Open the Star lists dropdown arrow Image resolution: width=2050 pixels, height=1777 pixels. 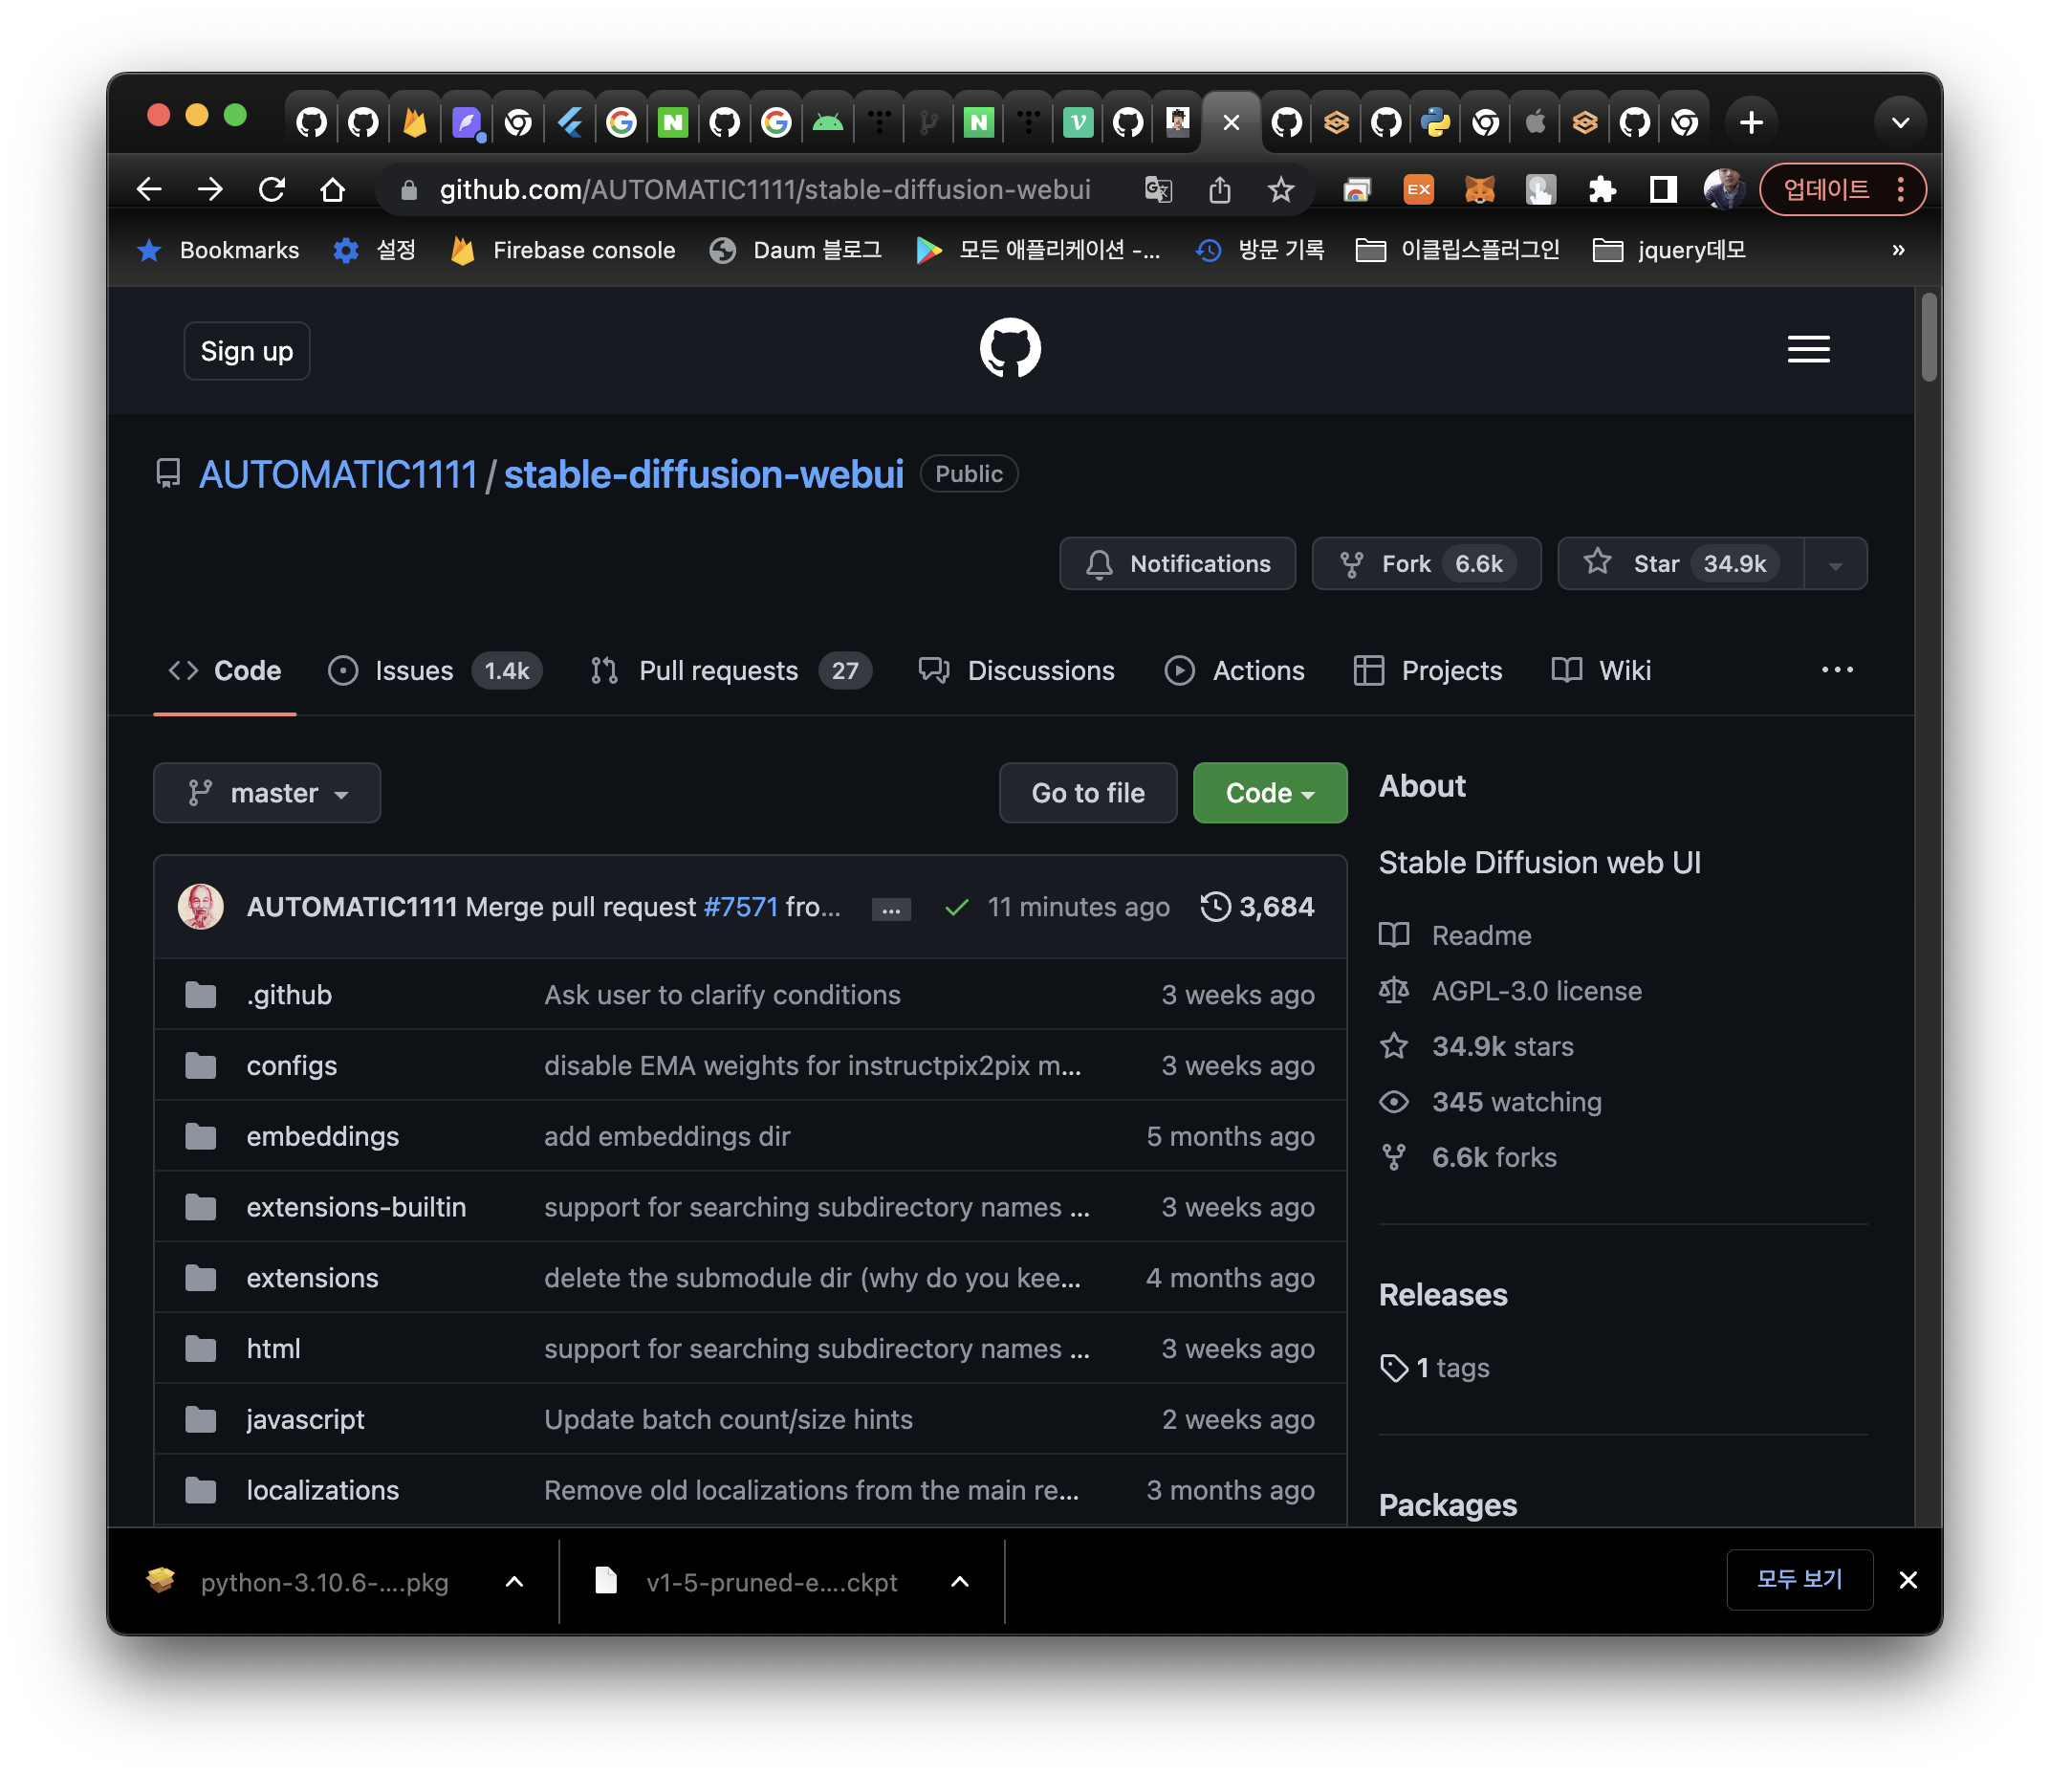click(x=1835, y=564)
